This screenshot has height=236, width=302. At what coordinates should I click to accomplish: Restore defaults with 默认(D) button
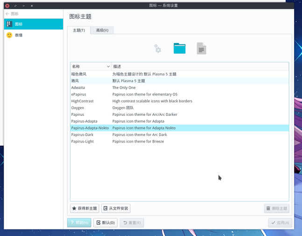click(x=105, y=223)
